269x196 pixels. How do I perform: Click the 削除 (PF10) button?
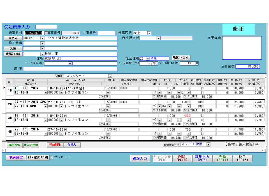click(x=182, y=158)
